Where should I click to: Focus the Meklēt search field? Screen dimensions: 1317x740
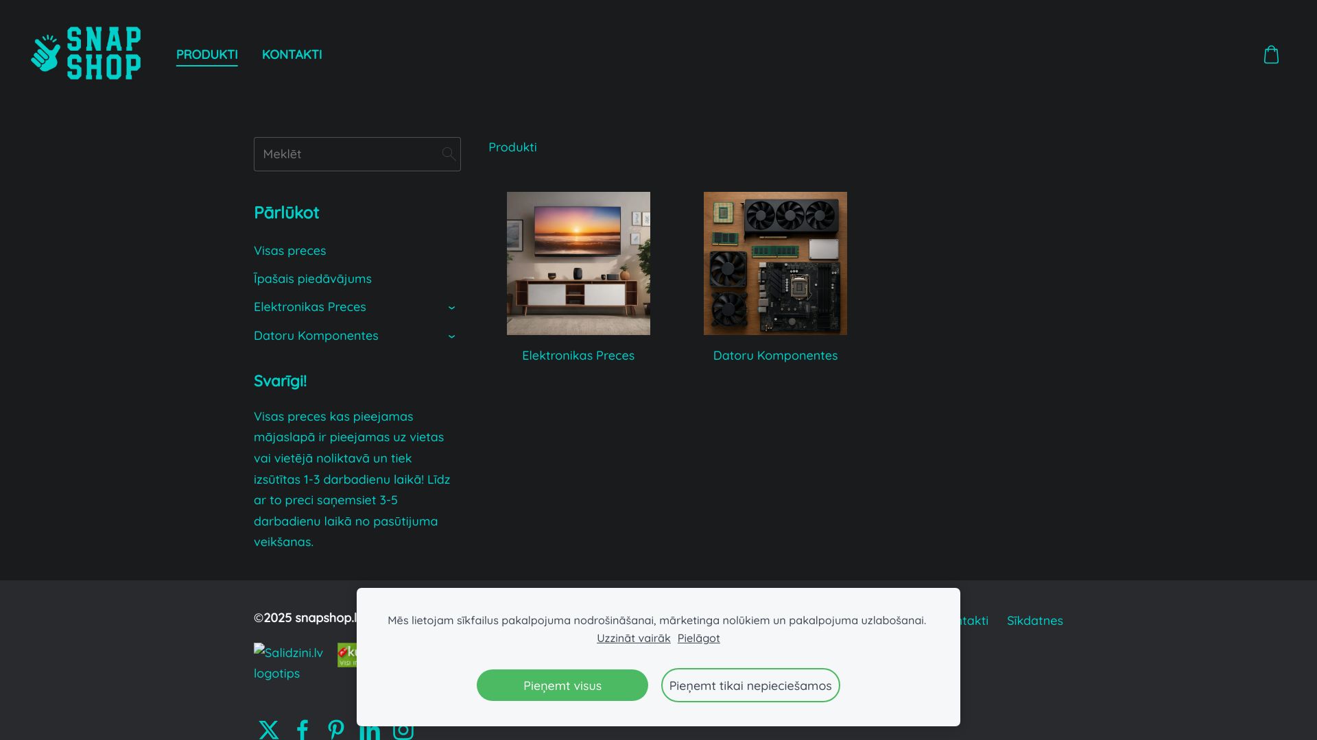coord(346,154)
